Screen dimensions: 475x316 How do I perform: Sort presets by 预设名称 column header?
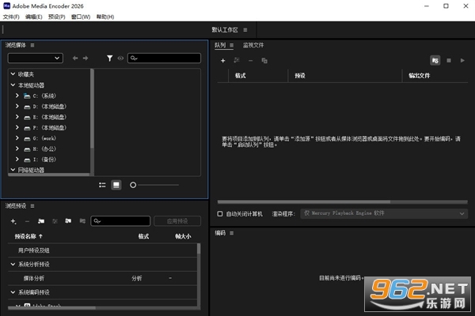[28, 236]
